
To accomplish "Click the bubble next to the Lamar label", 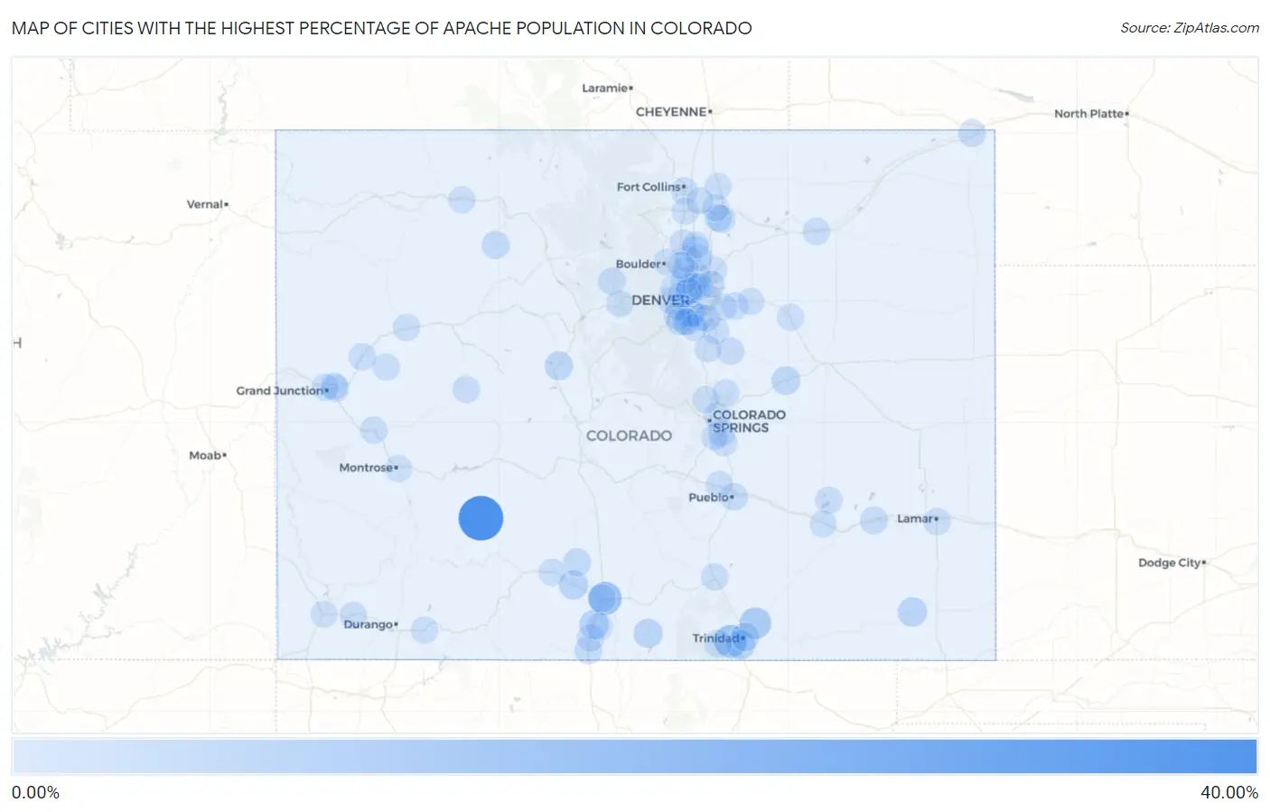I will click(938, 520).
